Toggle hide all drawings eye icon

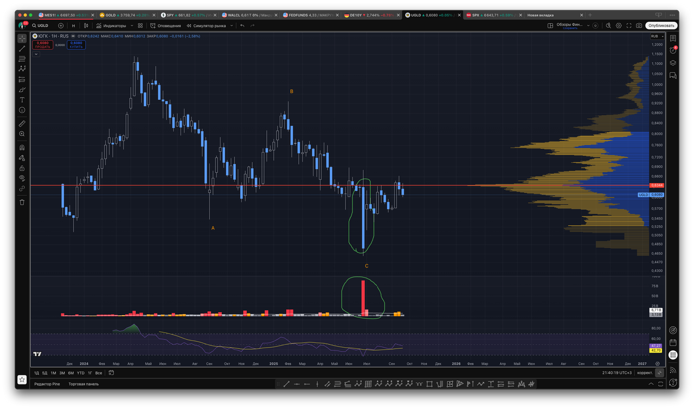[22, 178]
